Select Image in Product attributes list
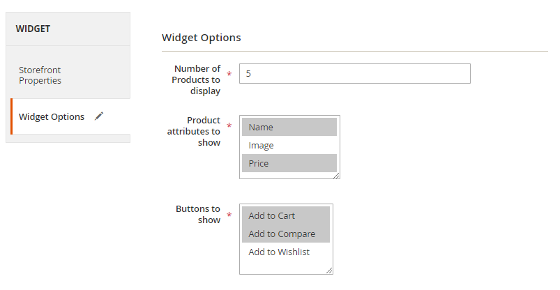The width and height of the screenshot is (560, 290). 289,145
